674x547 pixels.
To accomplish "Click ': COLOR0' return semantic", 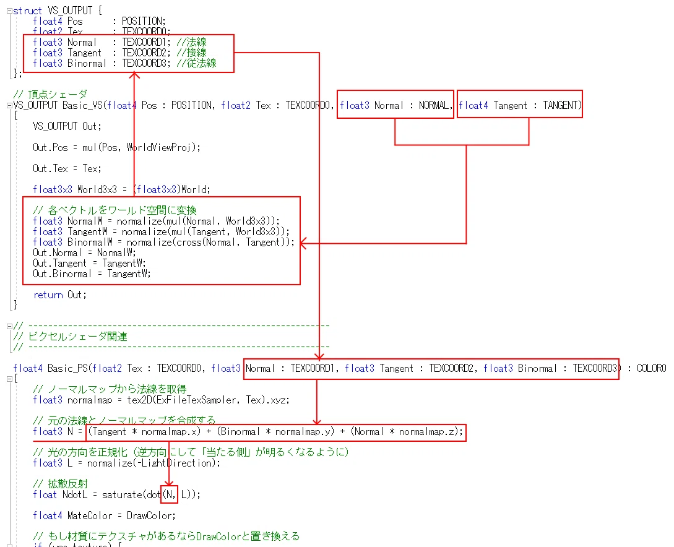I will (x=647, y=368).
